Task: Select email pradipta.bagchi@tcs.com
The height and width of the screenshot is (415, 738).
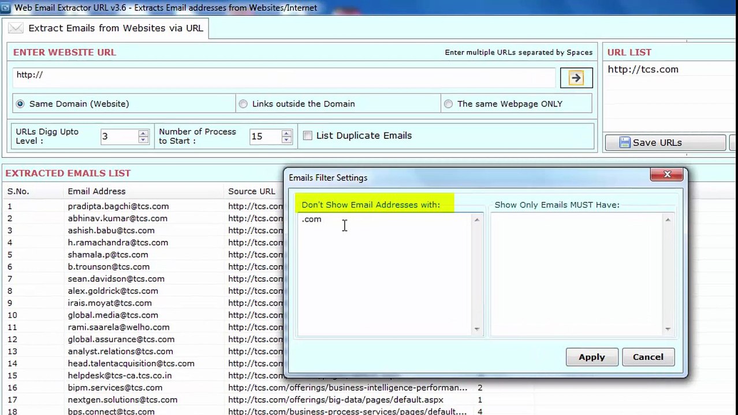Action: [118, 206]
